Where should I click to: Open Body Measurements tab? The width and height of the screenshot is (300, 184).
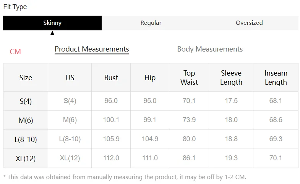210,49
